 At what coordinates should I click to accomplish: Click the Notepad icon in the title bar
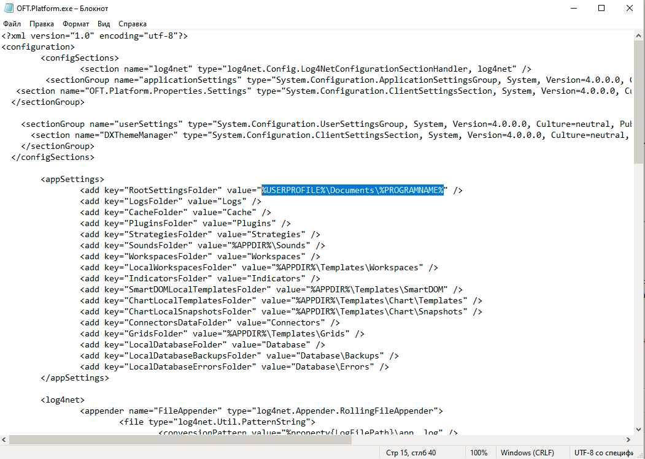click(x=9, y=8)
